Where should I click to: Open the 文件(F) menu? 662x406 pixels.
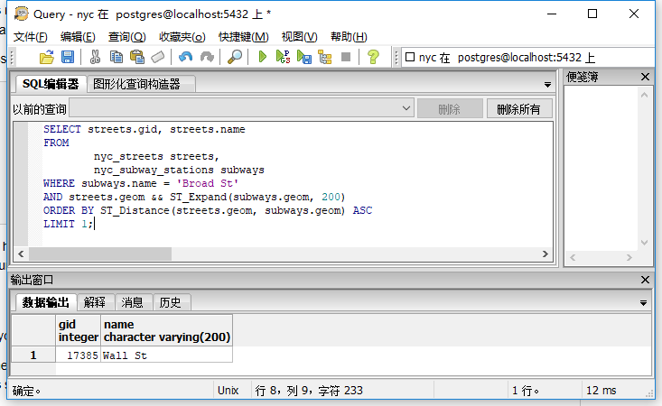tap(31, 37)
